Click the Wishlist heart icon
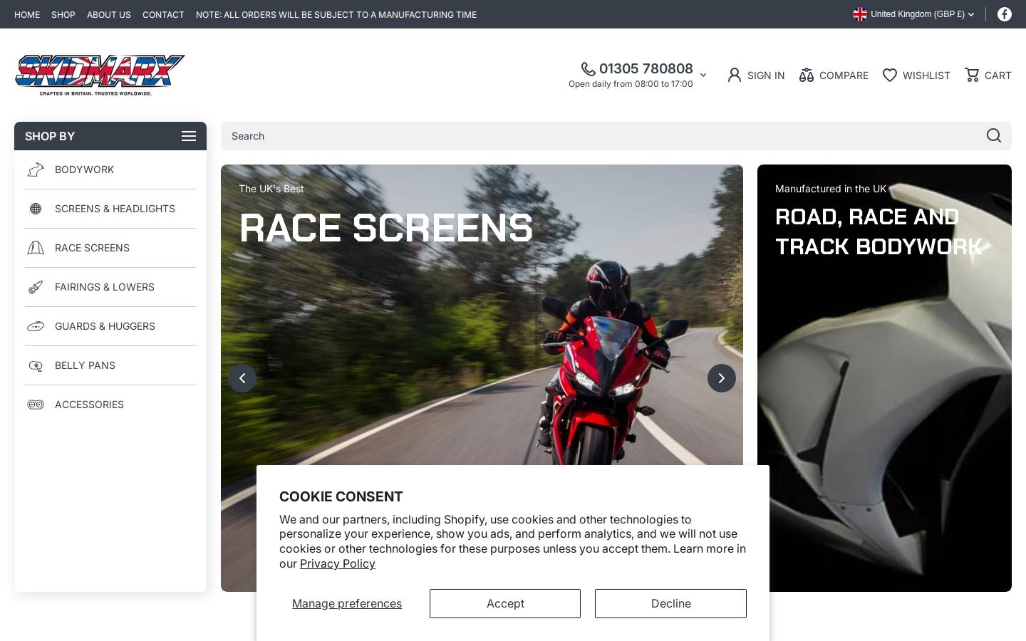 (889, 75)
